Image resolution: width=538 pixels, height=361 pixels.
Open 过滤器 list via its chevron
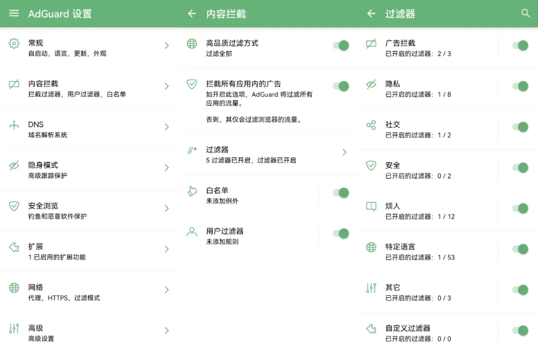point(345,152)
